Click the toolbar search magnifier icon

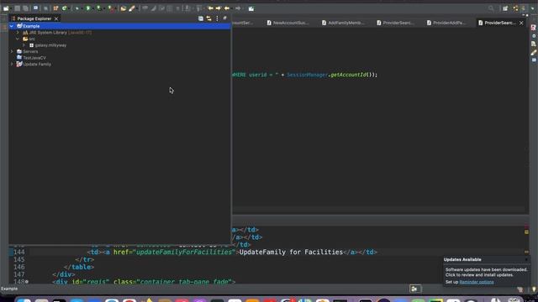[x=491, y=8]
